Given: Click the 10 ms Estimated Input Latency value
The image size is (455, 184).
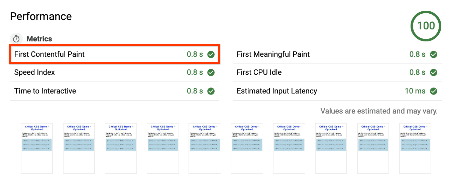Looking at the screenshot, I should click(415, 91).
